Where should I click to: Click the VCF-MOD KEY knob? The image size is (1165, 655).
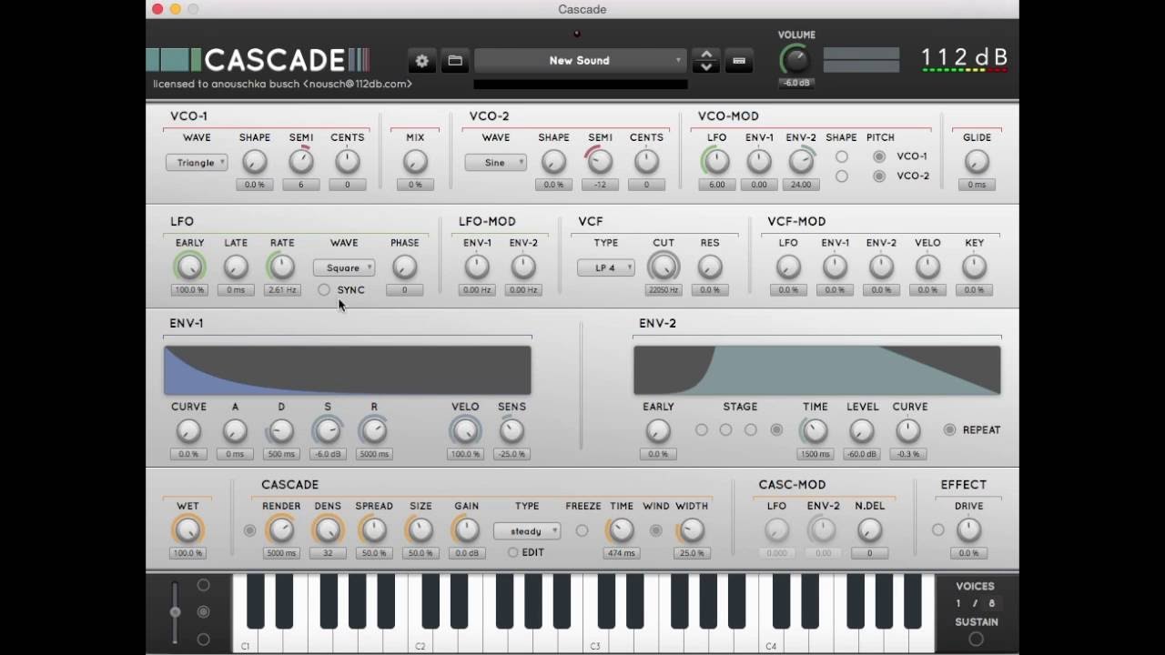point(974,267)
